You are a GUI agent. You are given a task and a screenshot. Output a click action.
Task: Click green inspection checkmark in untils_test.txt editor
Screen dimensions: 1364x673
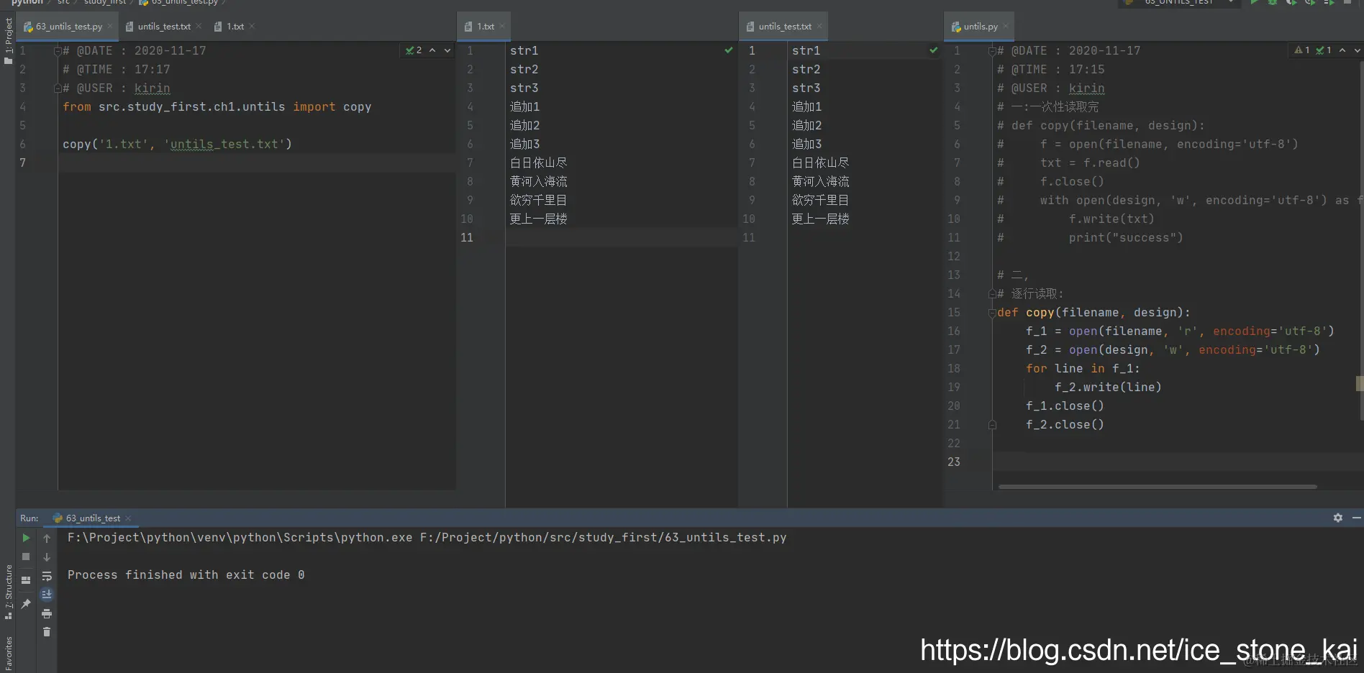click(x=934, y=50)
